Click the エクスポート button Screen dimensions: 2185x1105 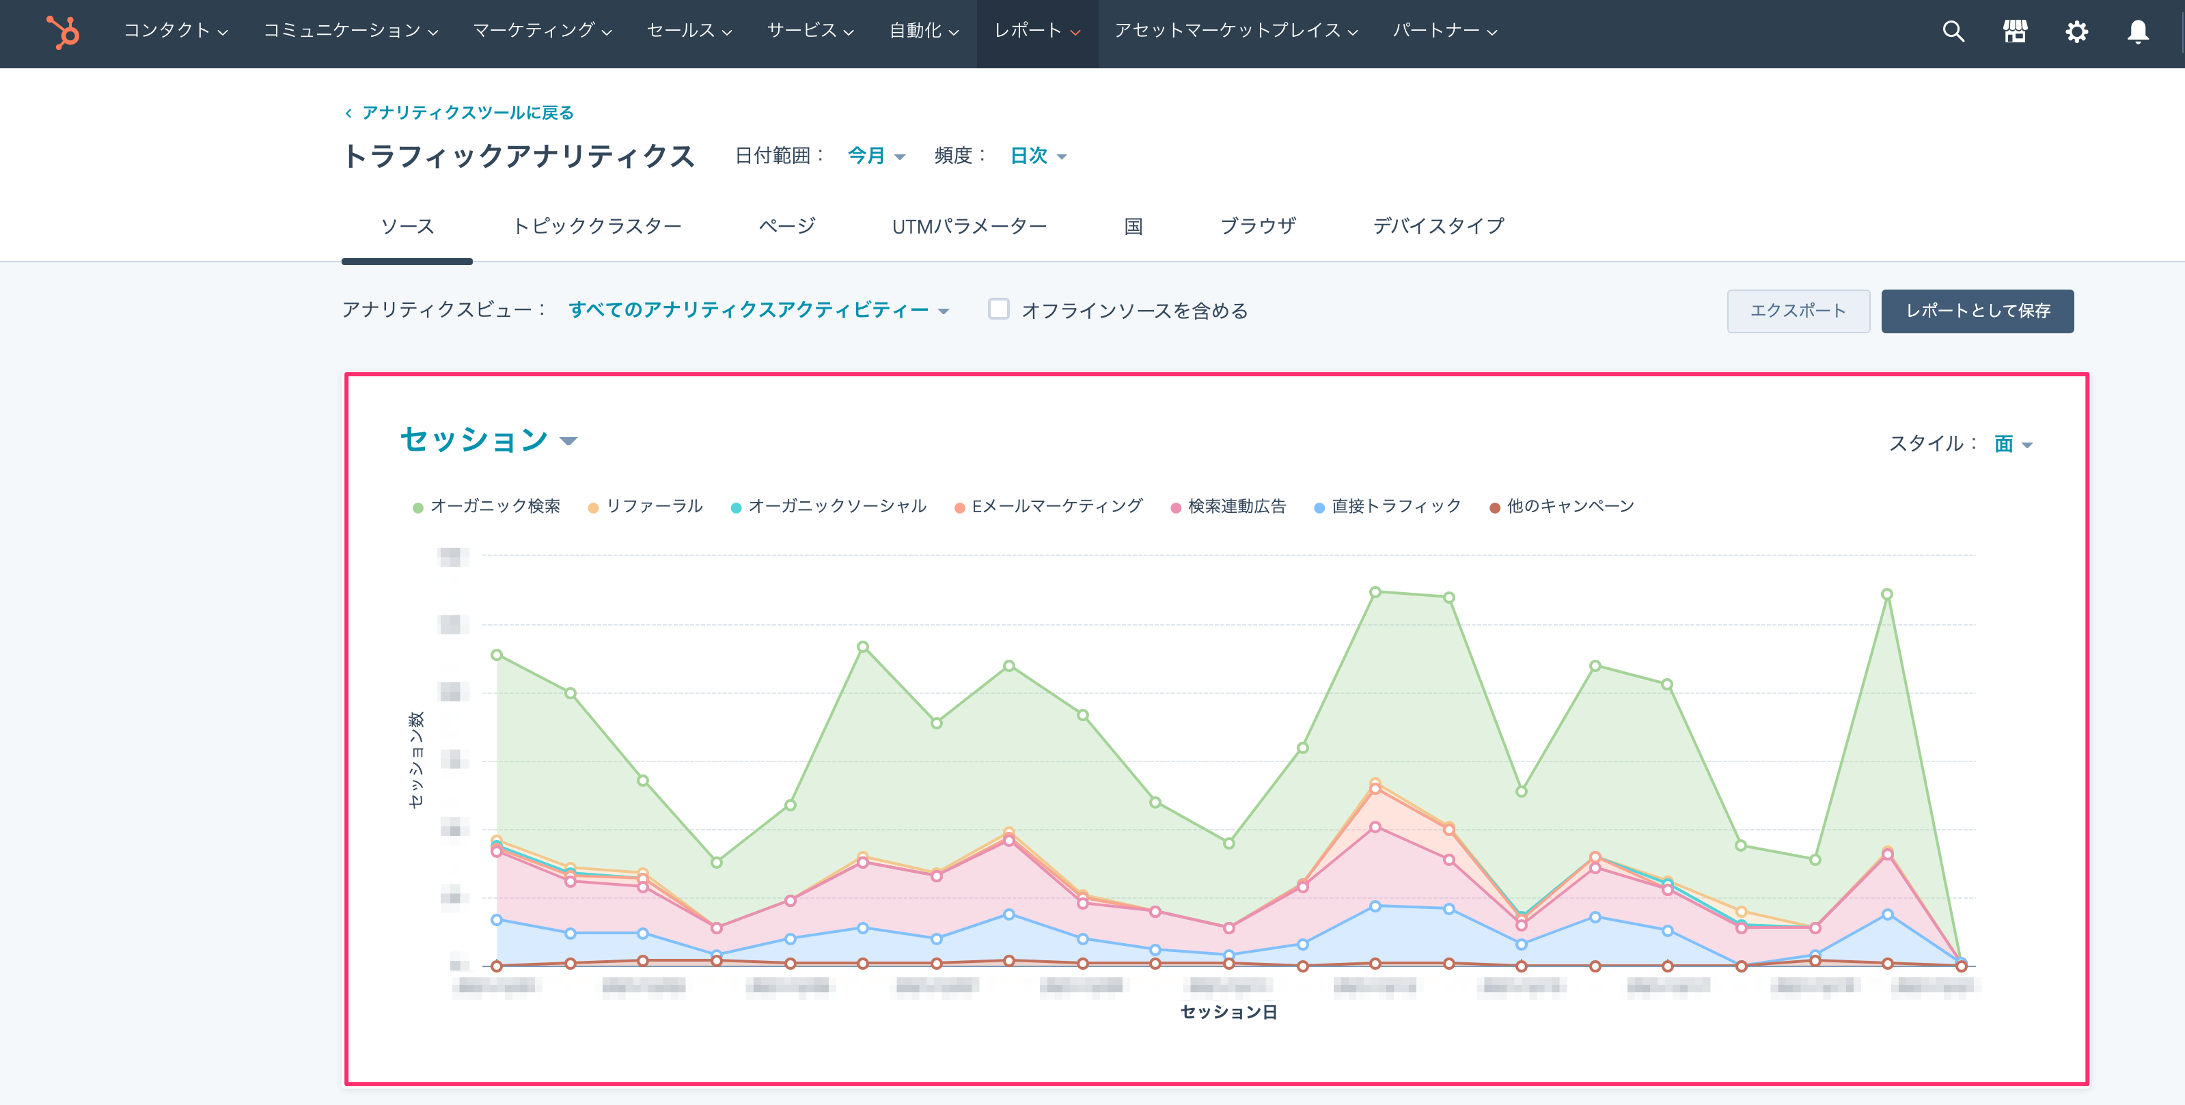[x=1798, y=311]
